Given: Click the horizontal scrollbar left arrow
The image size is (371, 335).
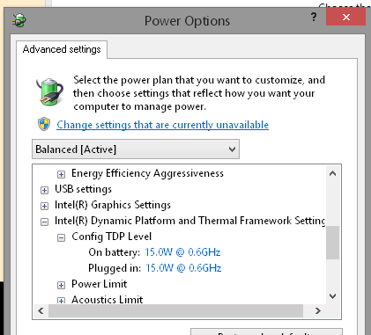Looking at the screenshot, I should point(41,310).
